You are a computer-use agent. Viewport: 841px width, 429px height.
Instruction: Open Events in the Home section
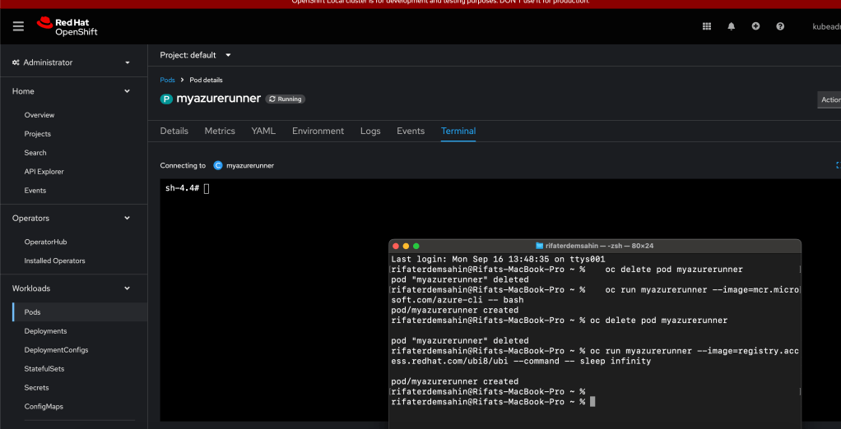coord(35,190)
